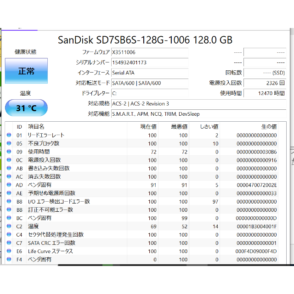This screenshot has width=294, height=294.
Task: Click the status dot for attribute C4
Action: [9, 234]
